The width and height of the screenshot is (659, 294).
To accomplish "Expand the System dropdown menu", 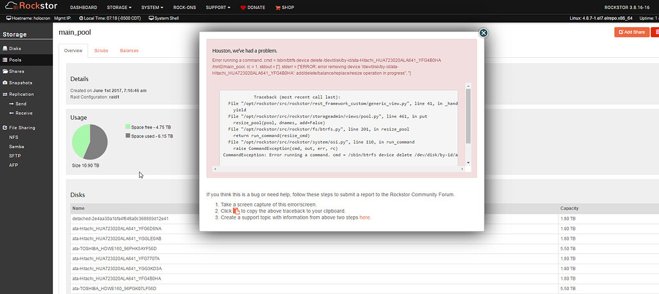I will click(x=154, y=7).
